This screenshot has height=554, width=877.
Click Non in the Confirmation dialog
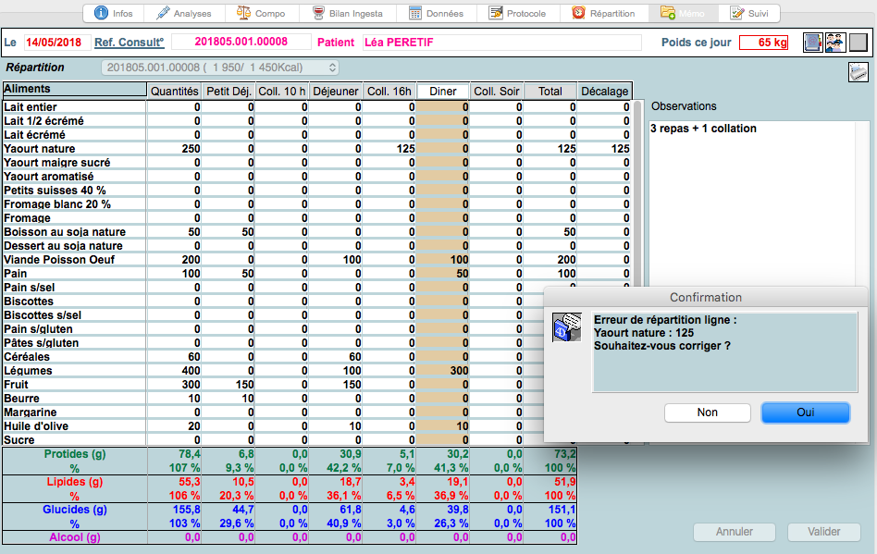pos(708,412)
